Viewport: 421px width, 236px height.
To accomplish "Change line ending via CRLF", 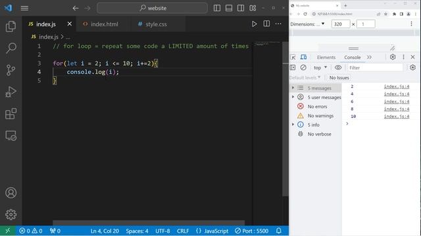I will (x=183, y=231).
